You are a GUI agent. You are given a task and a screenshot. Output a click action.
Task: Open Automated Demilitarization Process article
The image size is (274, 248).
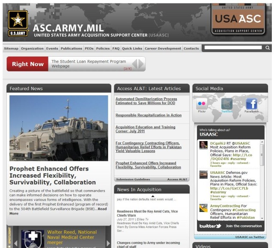click(x=146, y=101)
